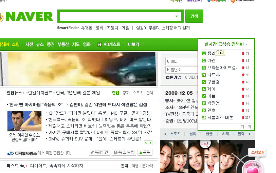Focus the 아이디 login input field
This screenshot has height=173, width=276.
pos(181,61)
